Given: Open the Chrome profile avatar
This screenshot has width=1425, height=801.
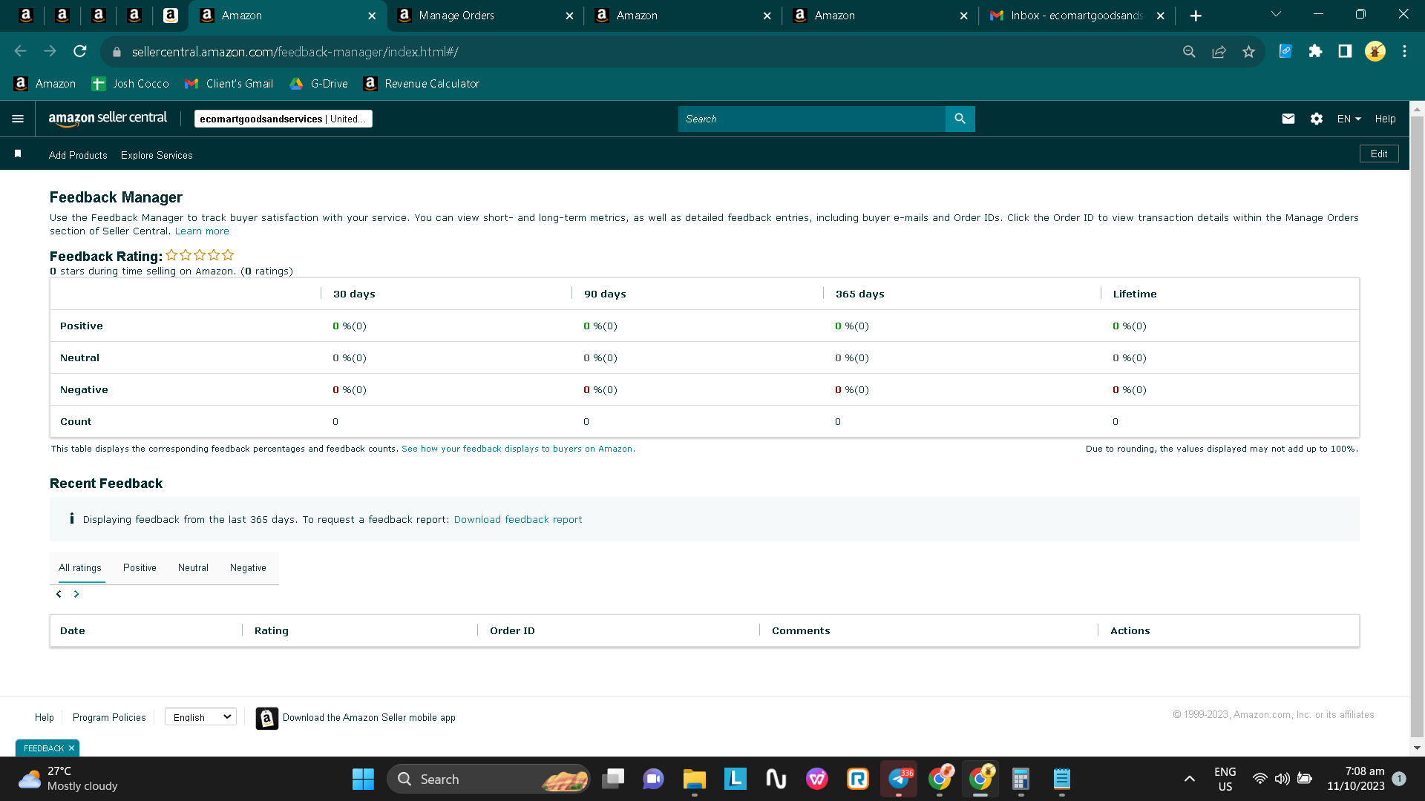Looking at the screenshot, I should tap(1375, 51).
